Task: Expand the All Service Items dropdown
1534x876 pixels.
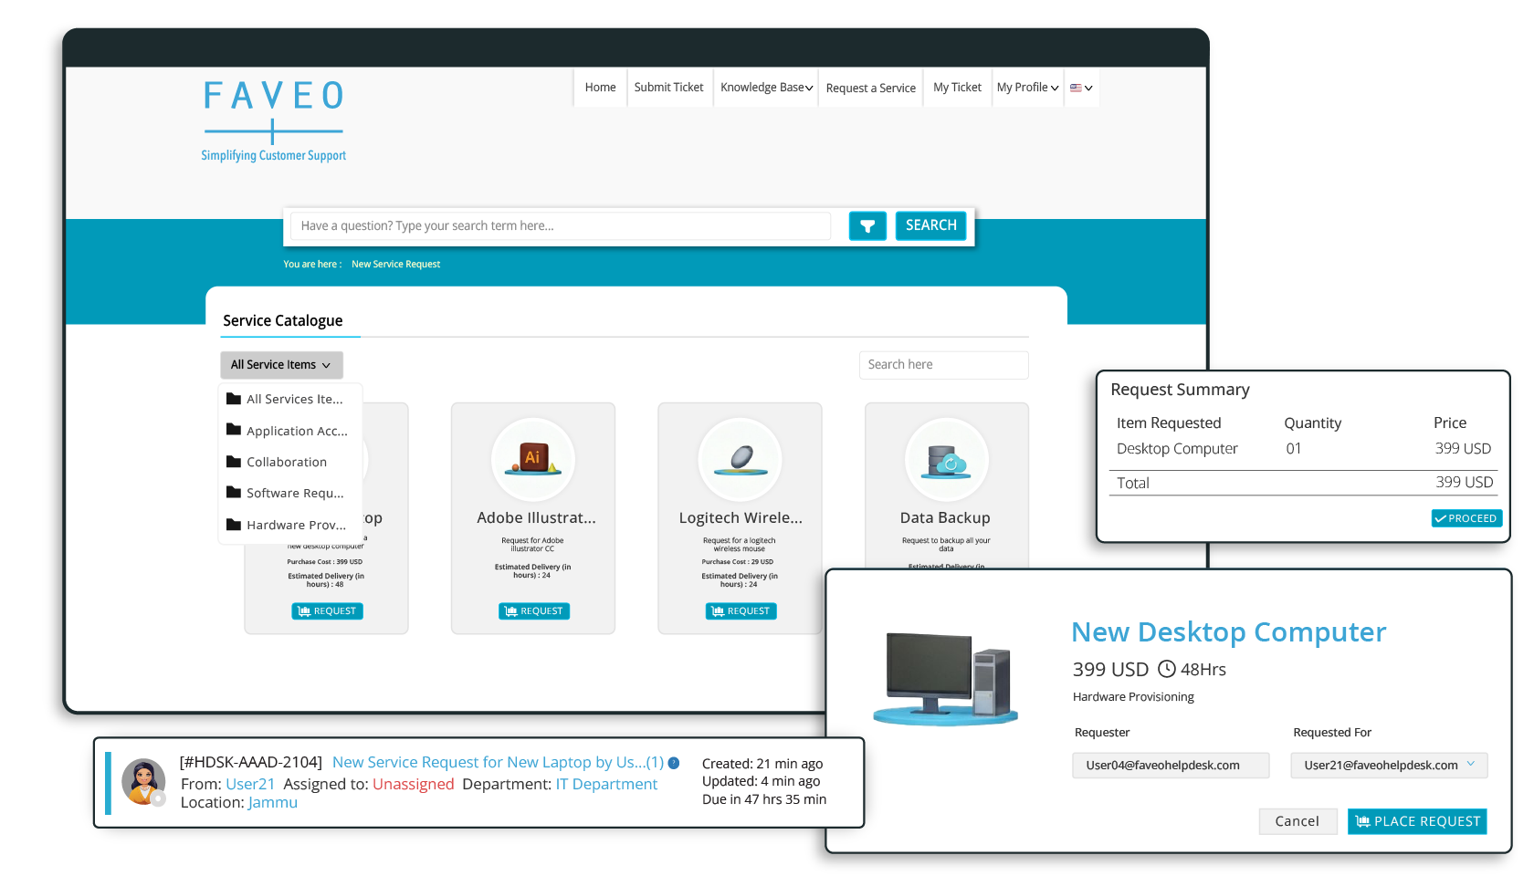Action: pyautogui.click(x=281, y=365)
